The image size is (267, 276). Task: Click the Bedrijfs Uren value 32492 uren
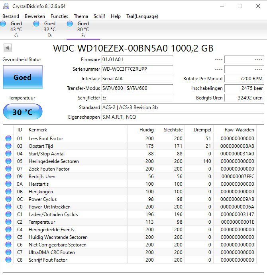tap(244, 98)
